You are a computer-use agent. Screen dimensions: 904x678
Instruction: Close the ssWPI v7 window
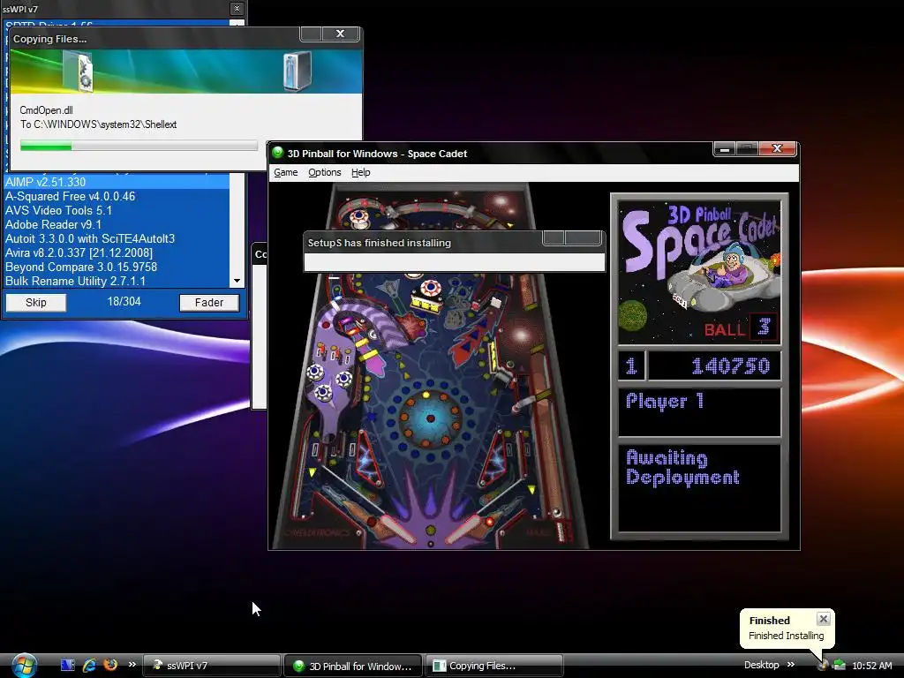237,9
